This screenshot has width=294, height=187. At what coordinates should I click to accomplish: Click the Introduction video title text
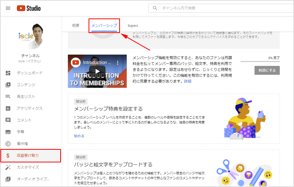coord(97,63)
